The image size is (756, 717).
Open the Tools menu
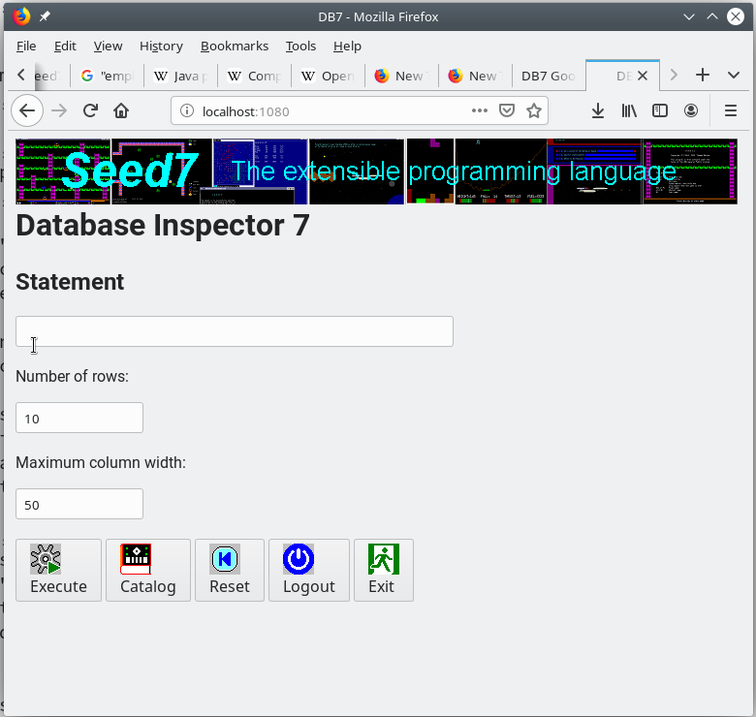coord(300,47)
